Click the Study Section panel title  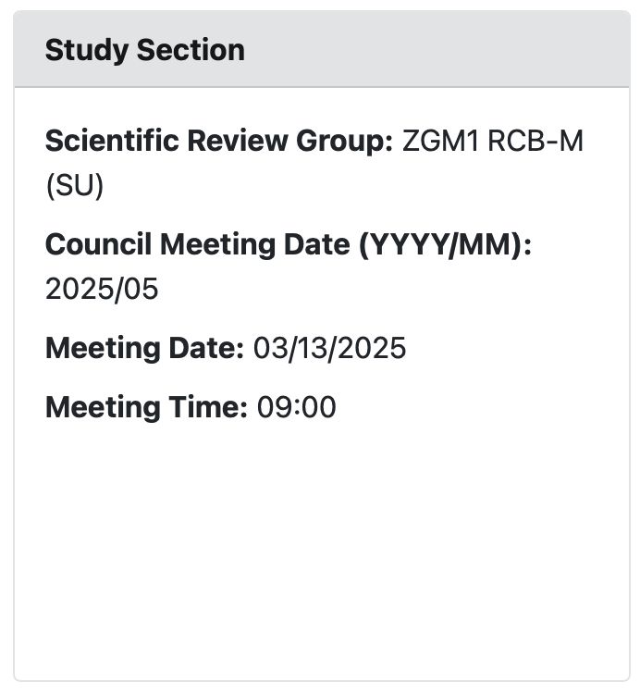(144, 50)
